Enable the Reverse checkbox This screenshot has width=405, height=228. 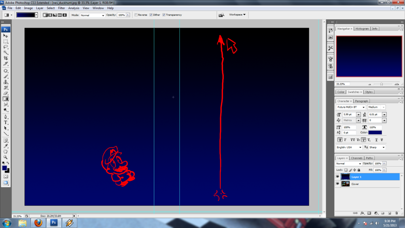coord(136,15)
